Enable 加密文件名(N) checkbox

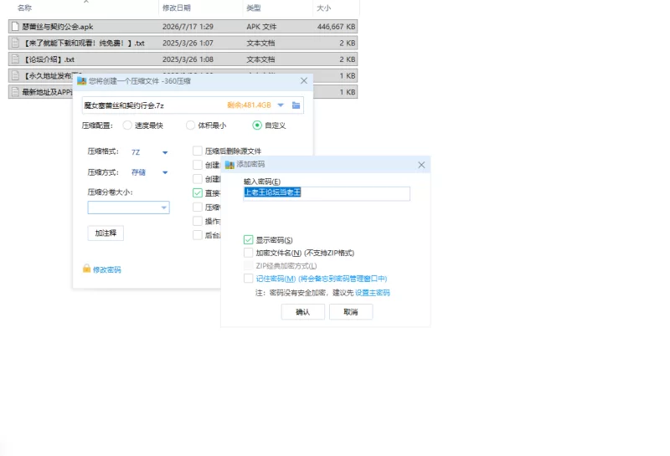248,253
